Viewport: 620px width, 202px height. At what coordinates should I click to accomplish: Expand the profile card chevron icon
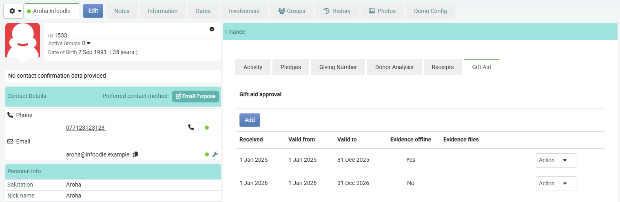[x=212, y=29]
